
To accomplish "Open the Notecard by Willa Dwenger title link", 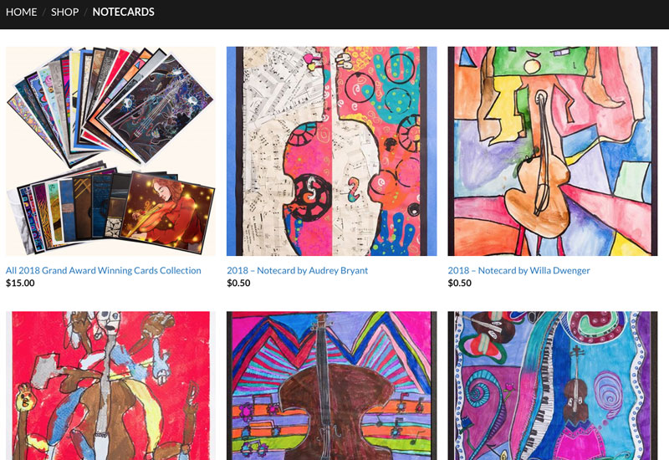I will click(x=518, y=270).
